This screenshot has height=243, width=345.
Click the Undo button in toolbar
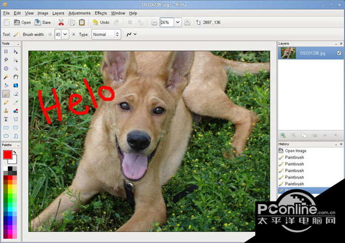[101, 22]
